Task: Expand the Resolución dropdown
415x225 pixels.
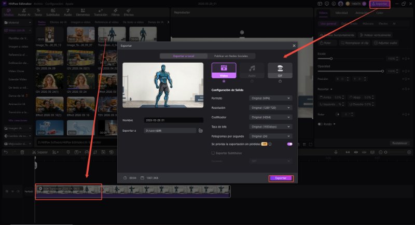Action: pyautogui.click(x=270, y=108)
